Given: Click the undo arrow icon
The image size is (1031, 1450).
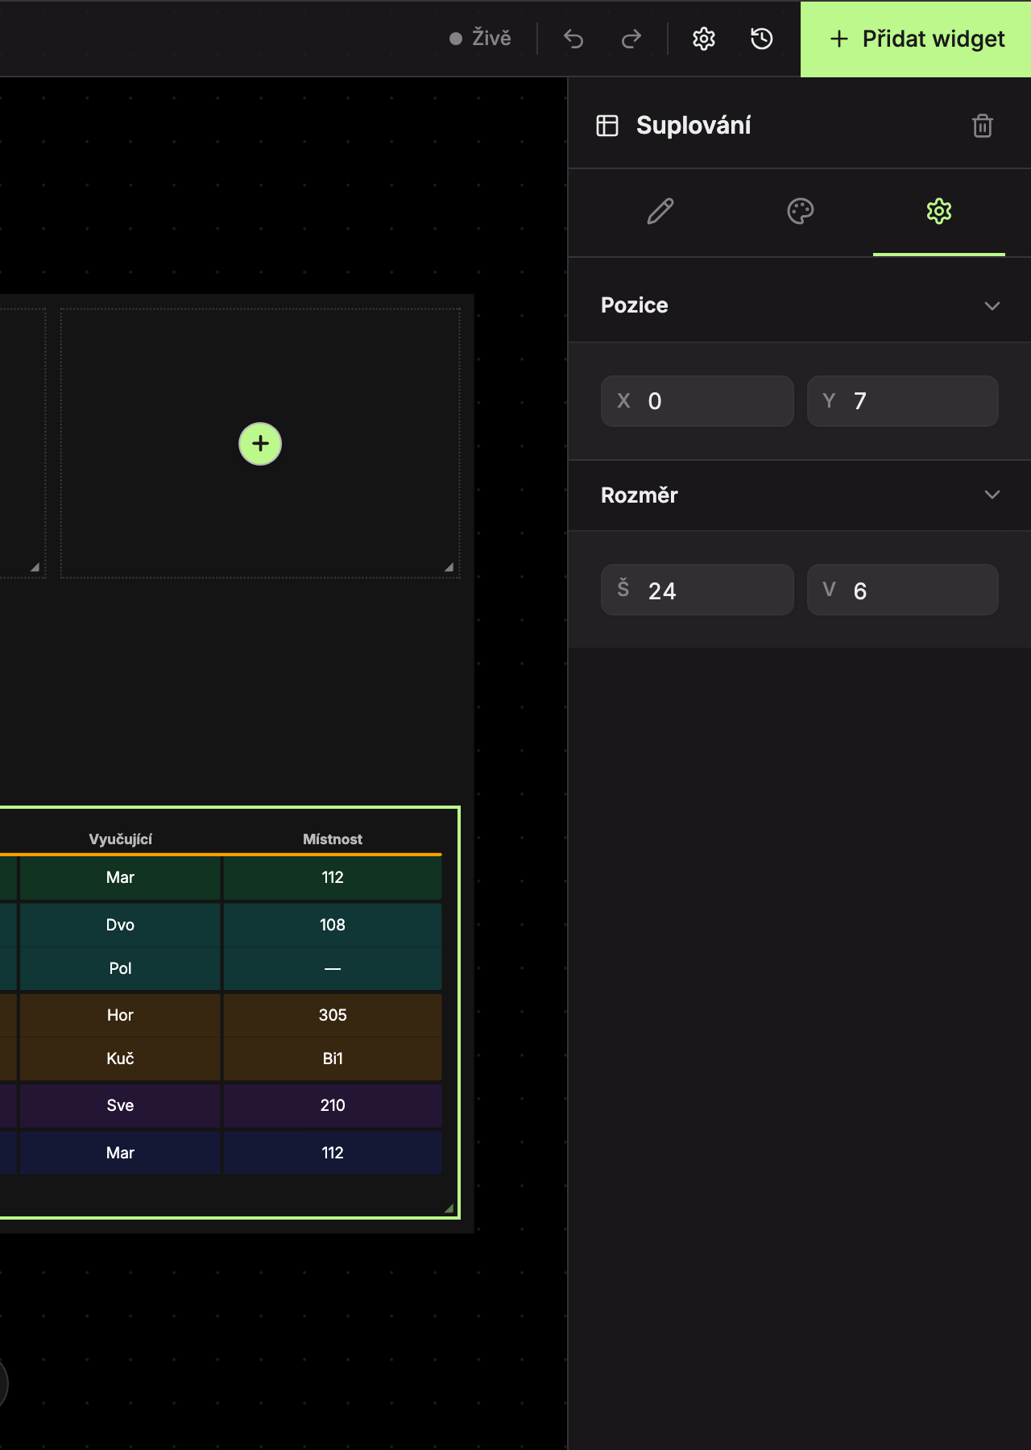Looking at the screenshot, I should click(573, 39).
